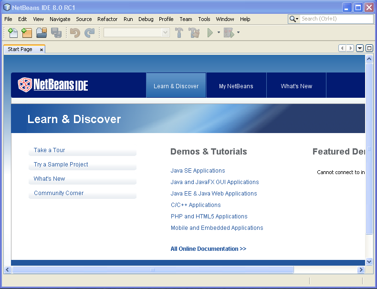Open the Help menu

pos(245,19)
